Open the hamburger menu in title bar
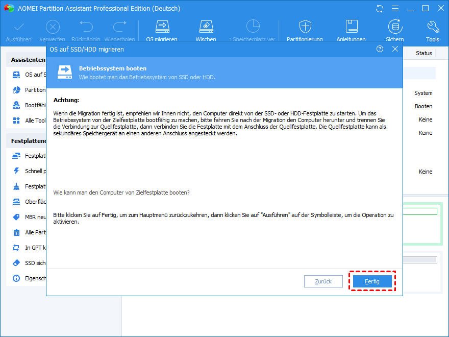The width and height of the screenshot is (449, 337). [x=395, y=9]
